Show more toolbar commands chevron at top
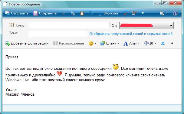The width and height of the screenshot is (184, 114). pyautogui.click(x=143, y=13)
